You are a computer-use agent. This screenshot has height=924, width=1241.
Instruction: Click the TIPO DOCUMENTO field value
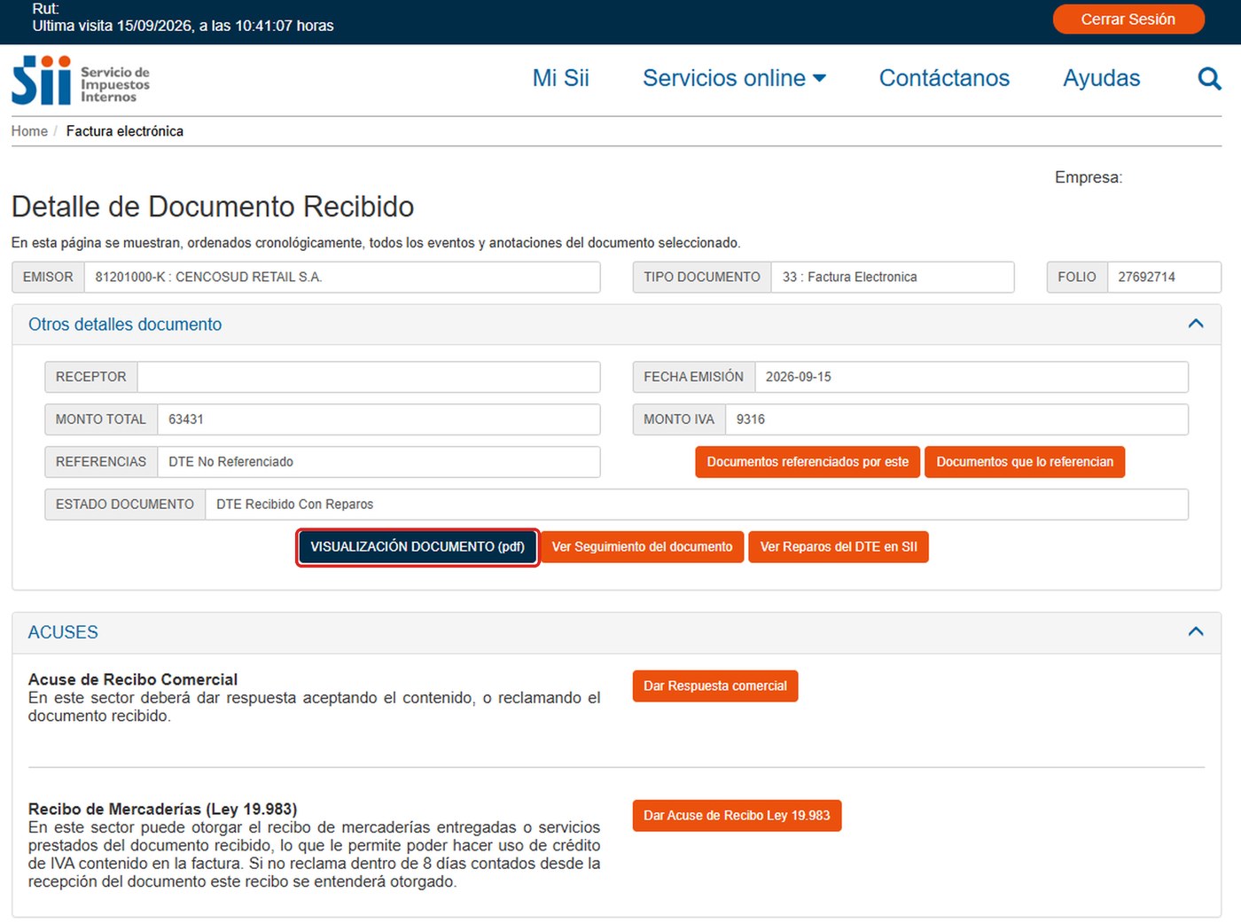pos(893,277)
